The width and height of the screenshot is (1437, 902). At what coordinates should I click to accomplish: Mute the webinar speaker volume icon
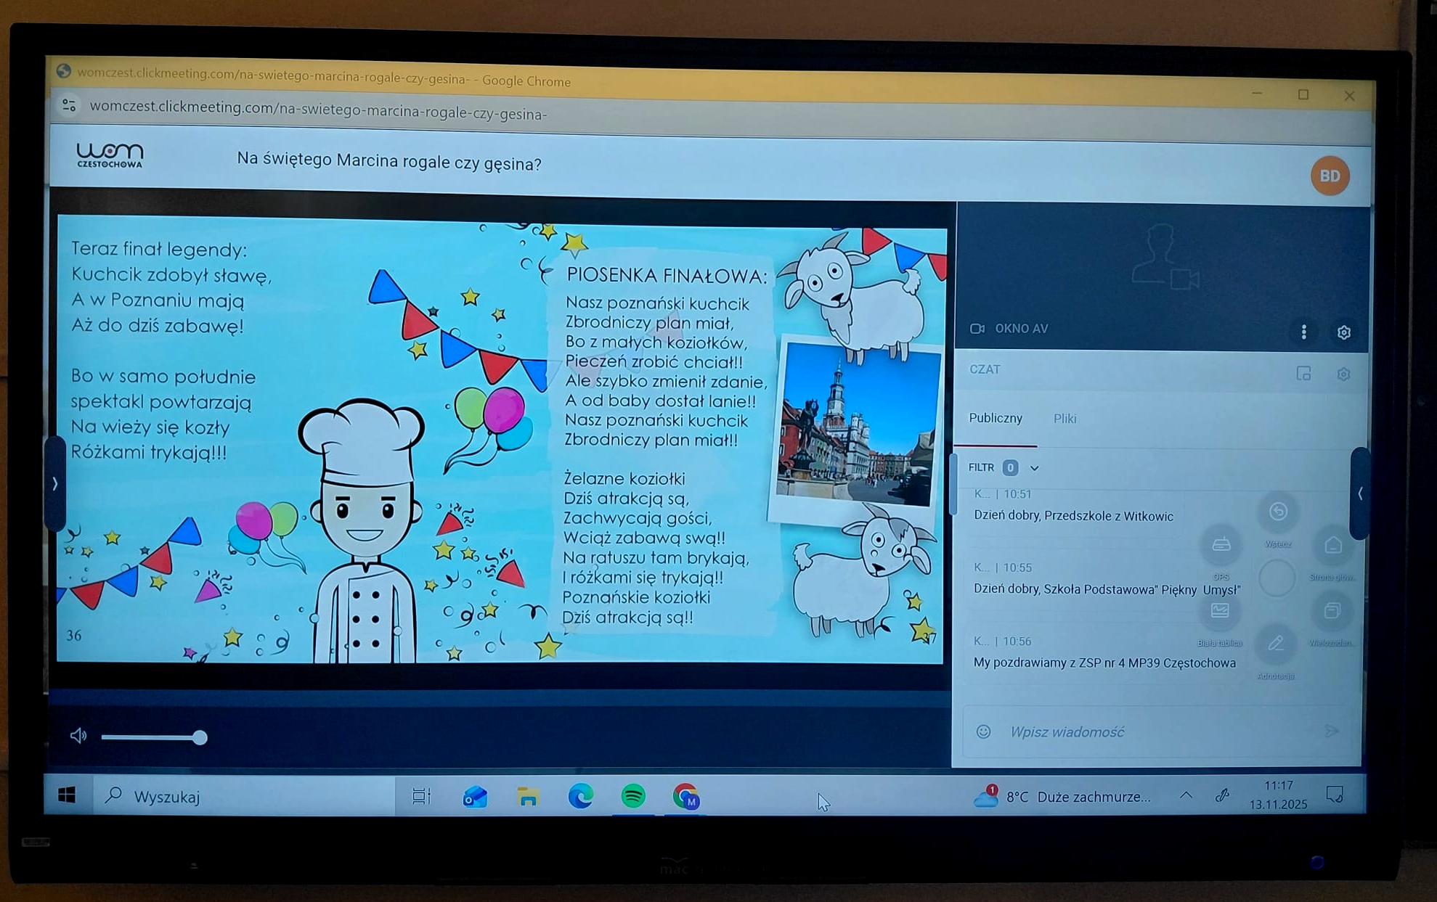coord(78,736)
